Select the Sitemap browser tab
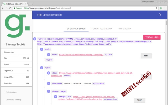Image resolution: width=168 pixels, height=105 pixels. 14,4
